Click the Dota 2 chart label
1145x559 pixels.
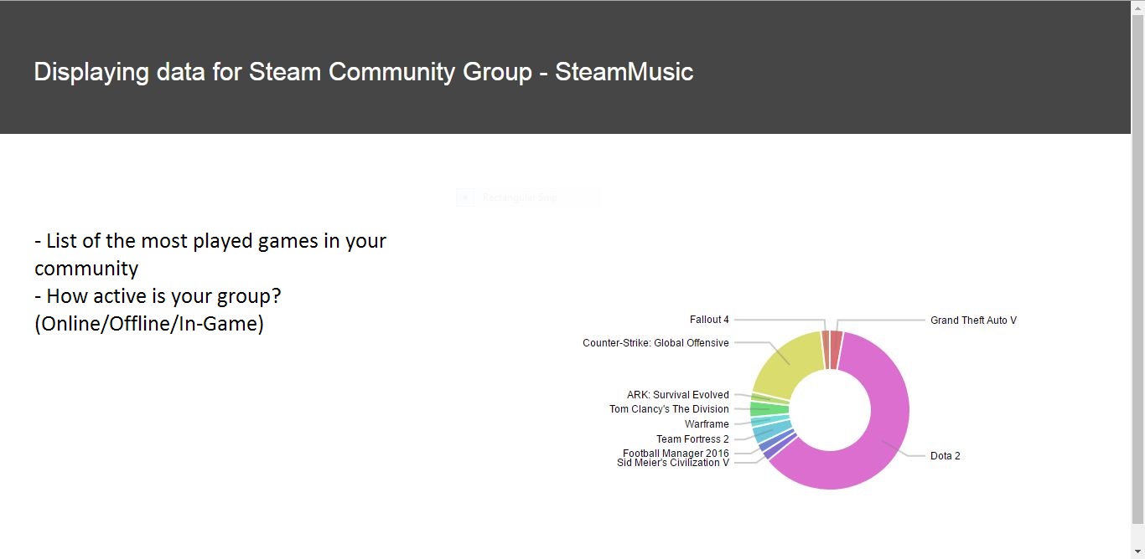pyautogui.click(x=946, y=456)
